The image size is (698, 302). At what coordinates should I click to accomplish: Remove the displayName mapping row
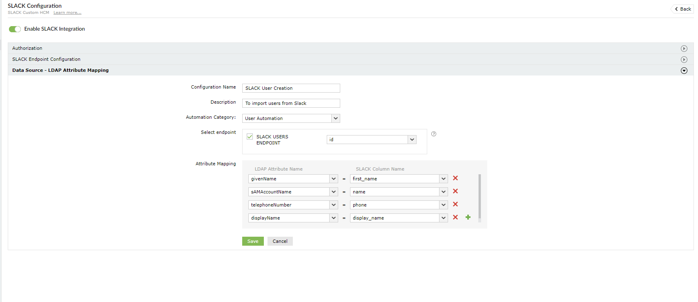click(455, 218)
